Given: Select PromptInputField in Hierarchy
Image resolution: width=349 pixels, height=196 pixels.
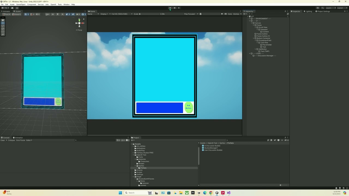Looking at the screenshot, I should (265, 40).
